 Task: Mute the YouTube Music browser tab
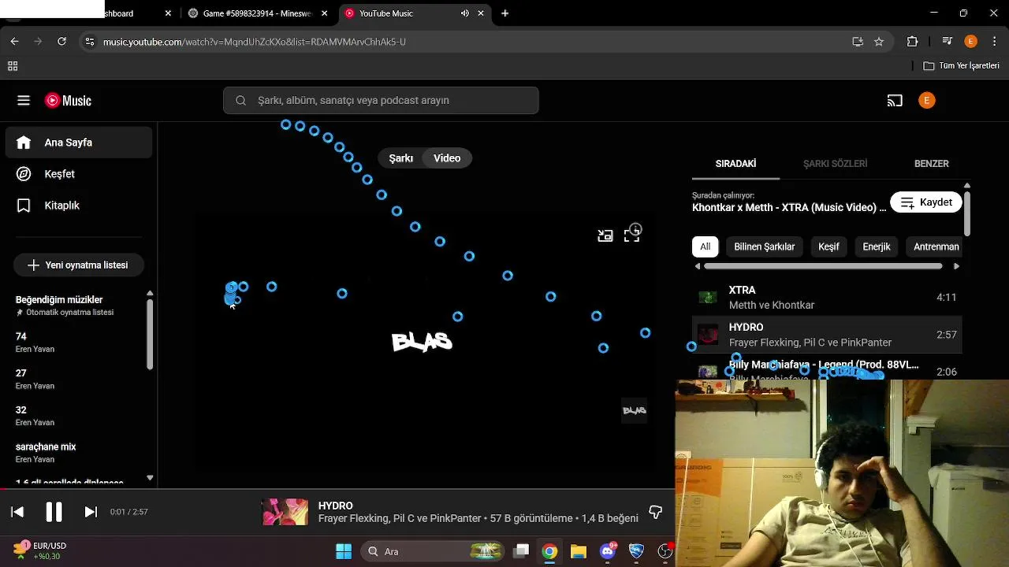[x=464, y=13]
